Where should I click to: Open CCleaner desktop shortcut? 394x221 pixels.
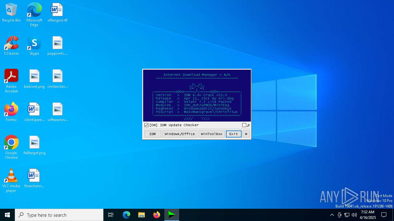(x=11, y=46)
